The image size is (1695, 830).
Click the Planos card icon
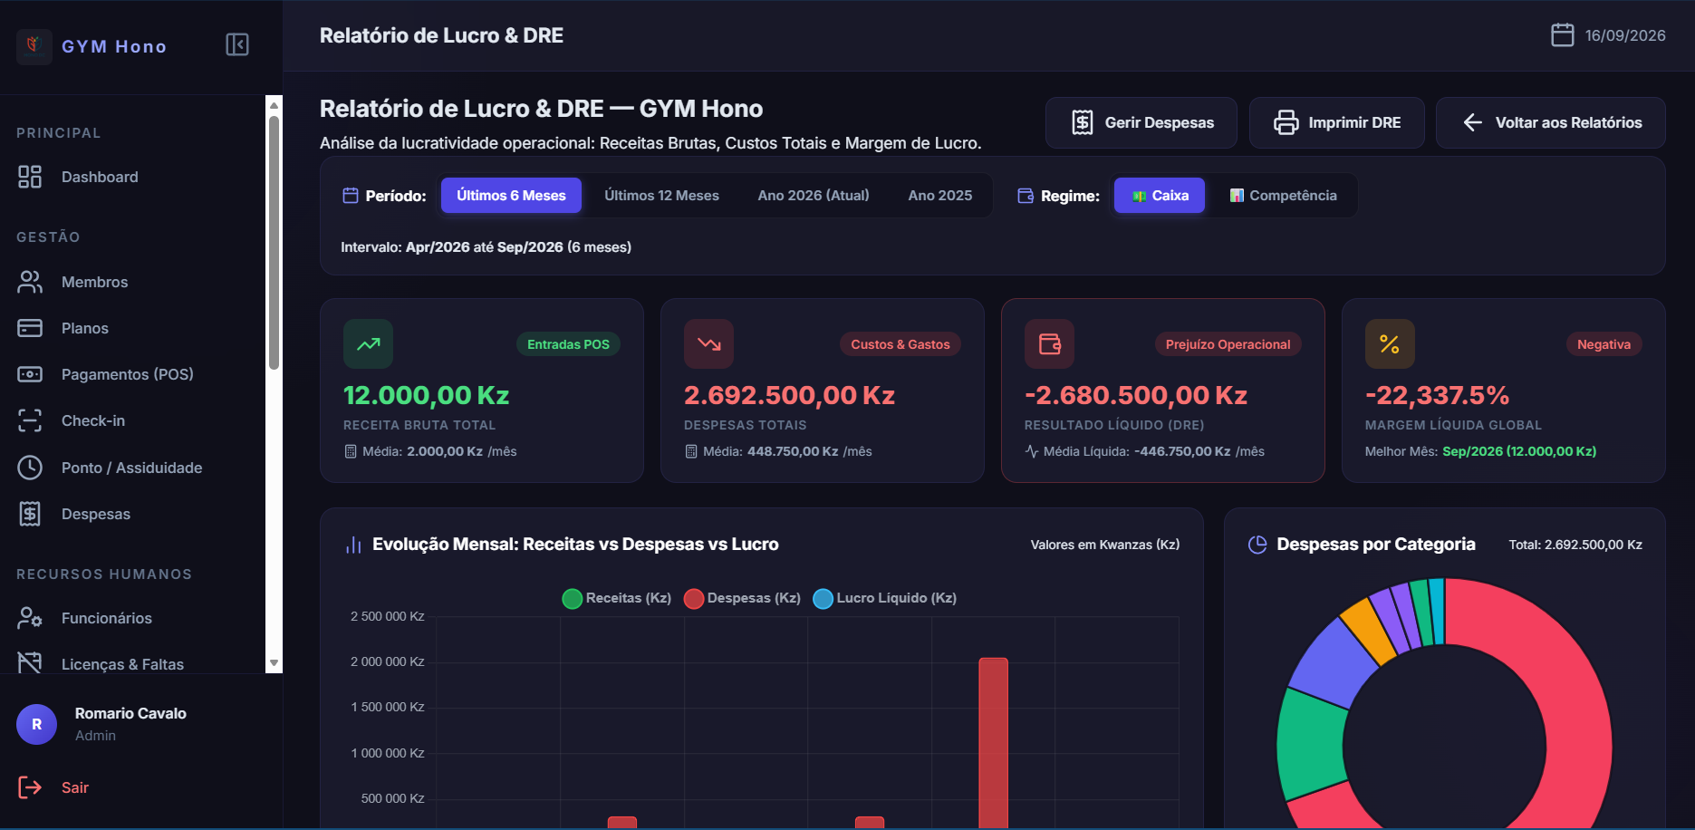click(30, 328)
